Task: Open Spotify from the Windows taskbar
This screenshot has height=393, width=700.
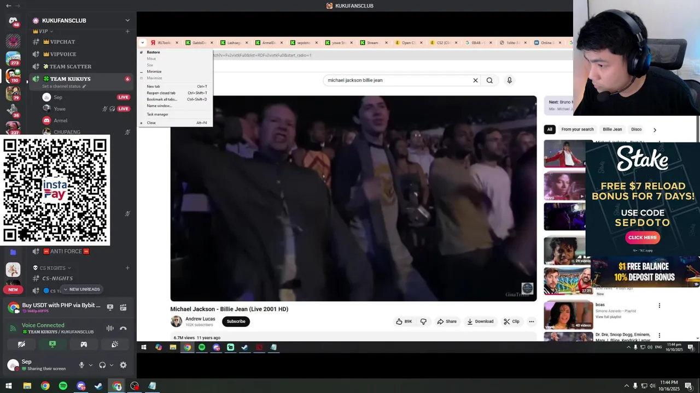Action: tap(63, 386)
